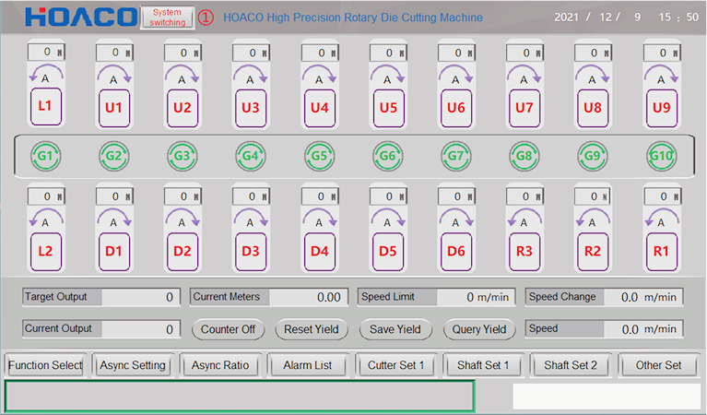Select the R3 shaft box
Viewport: 707px width, 415px height.
524,250
